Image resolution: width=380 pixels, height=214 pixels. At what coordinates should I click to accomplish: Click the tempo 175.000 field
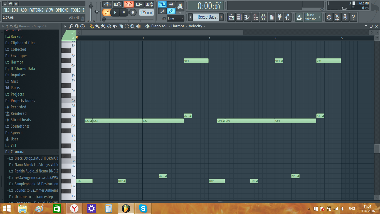pyautogui.click(x=146, y=13)
